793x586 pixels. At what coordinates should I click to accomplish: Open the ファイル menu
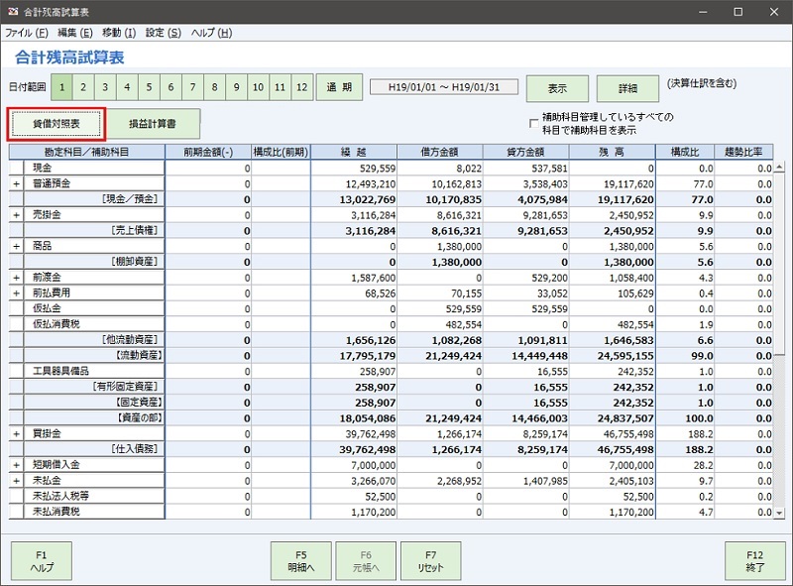24,32
